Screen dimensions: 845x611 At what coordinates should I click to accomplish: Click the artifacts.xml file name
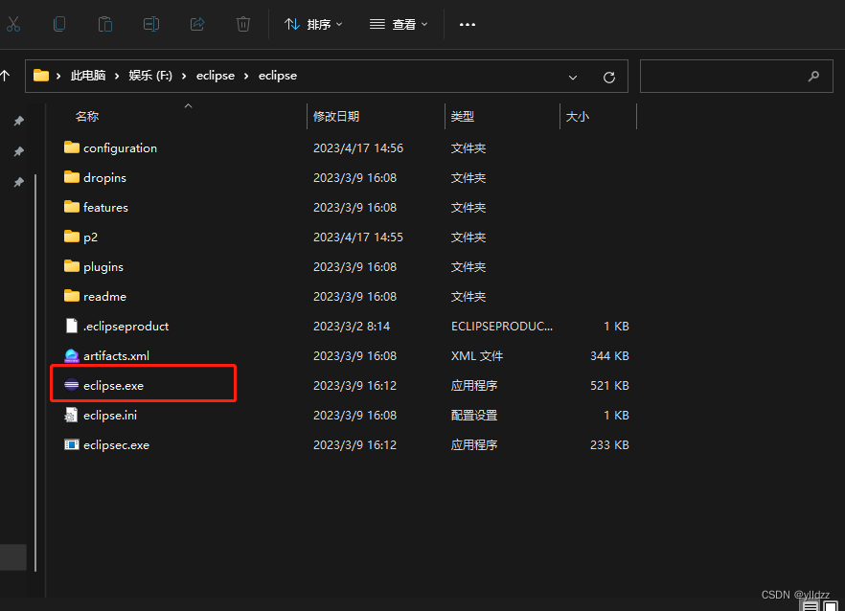[x=117, y=355]
